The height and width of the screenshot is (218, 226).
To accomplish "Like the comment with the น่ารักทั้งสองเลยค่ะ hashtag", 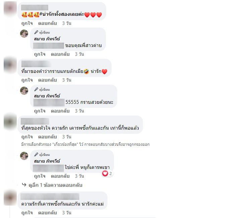I will [x=27, y=23].
